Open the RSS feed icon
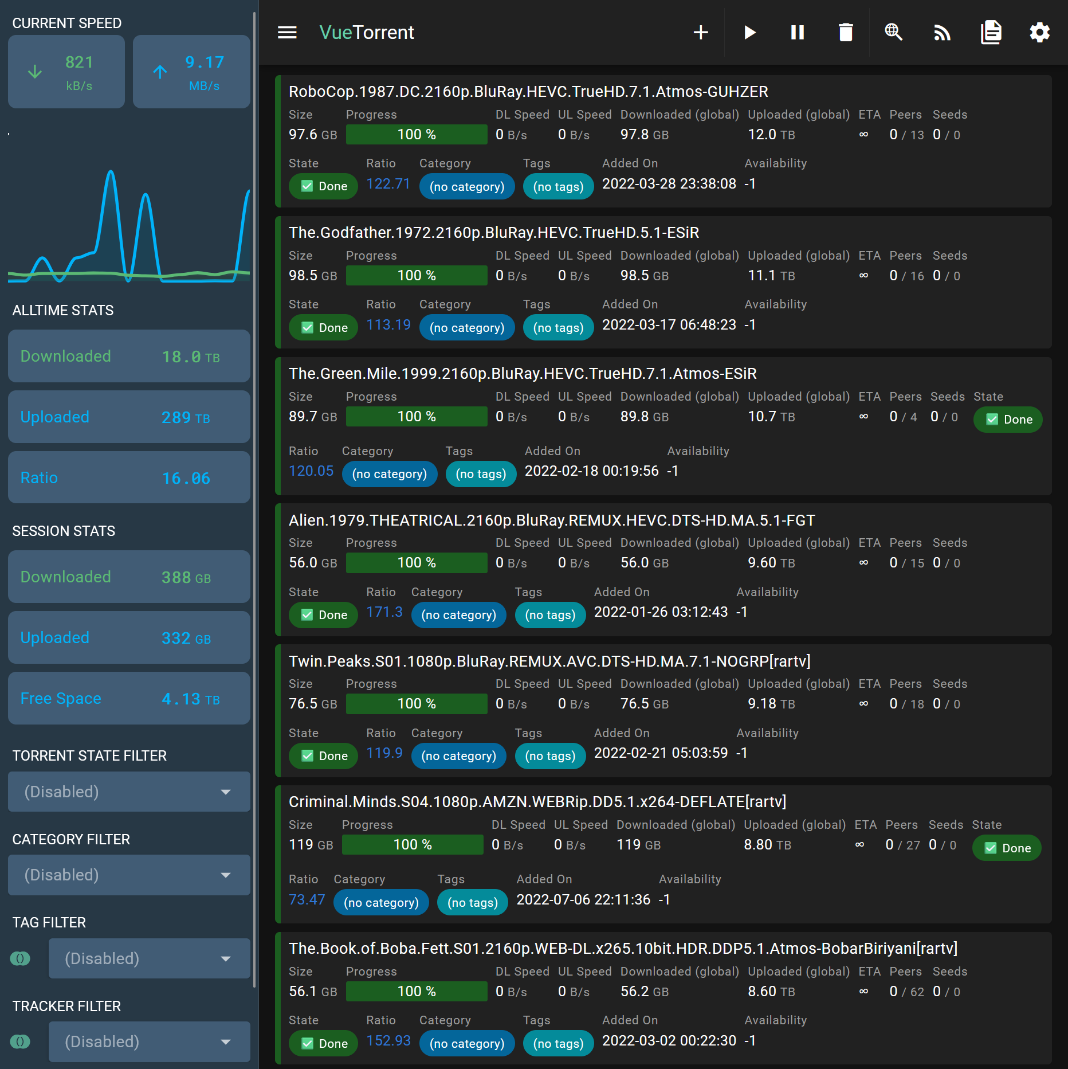 [x=943, y=33]
